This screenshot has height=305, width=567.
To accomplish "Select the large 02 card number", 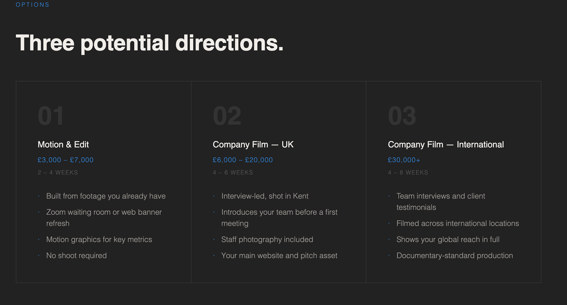I will pos(227,116).
